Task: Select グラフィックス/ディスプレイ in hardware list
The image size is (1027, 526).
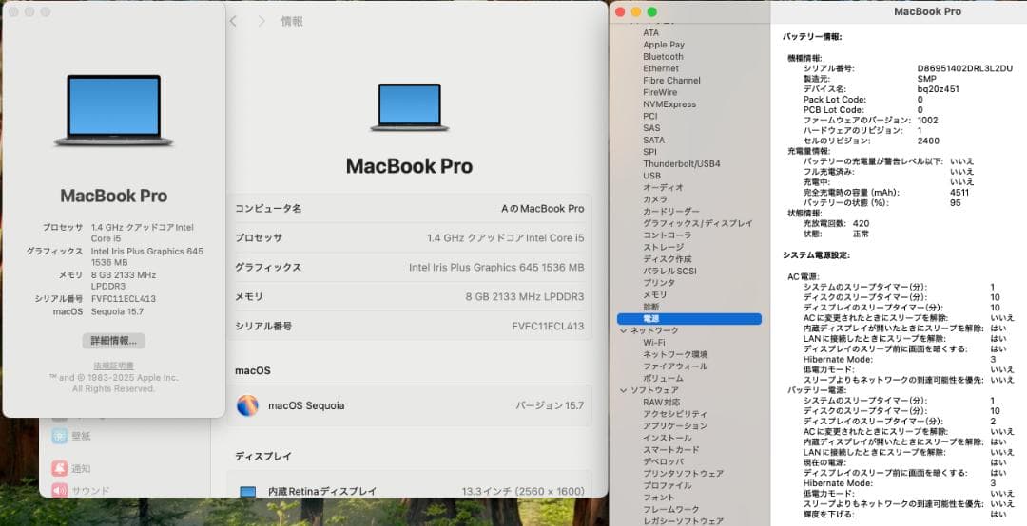Action: (x=698, y=223)
